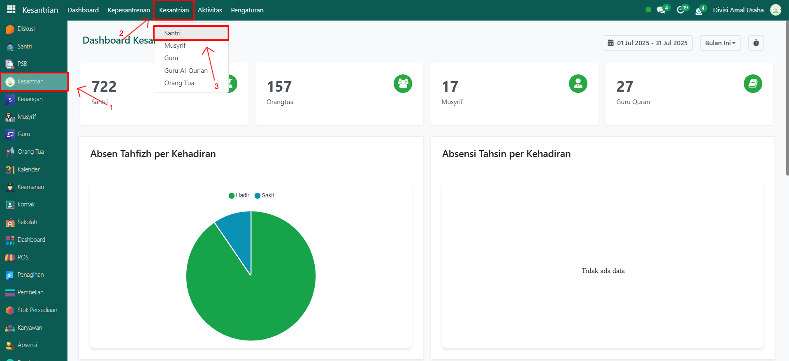Image resolution: width=789 pixels, height=361 pixels.
Task: Click the Guru Quran book icon
Action: point(753,84)
